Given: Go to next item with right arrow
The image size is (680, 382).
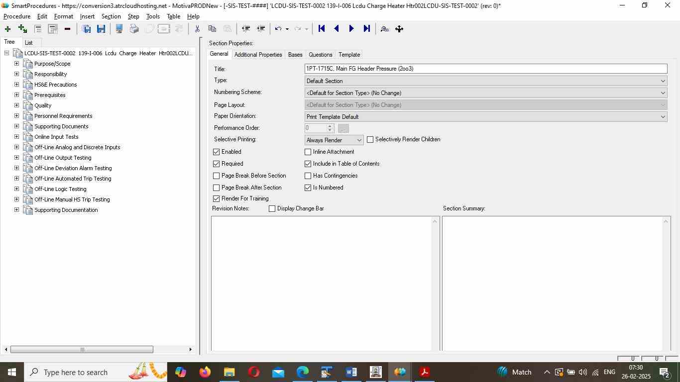Looking at the screenshot, I should coord(351,29).
